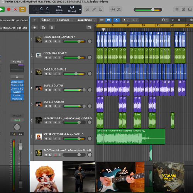
Task: Adjust the zoom slider in tracks toolbar
Action: point(179,20)
